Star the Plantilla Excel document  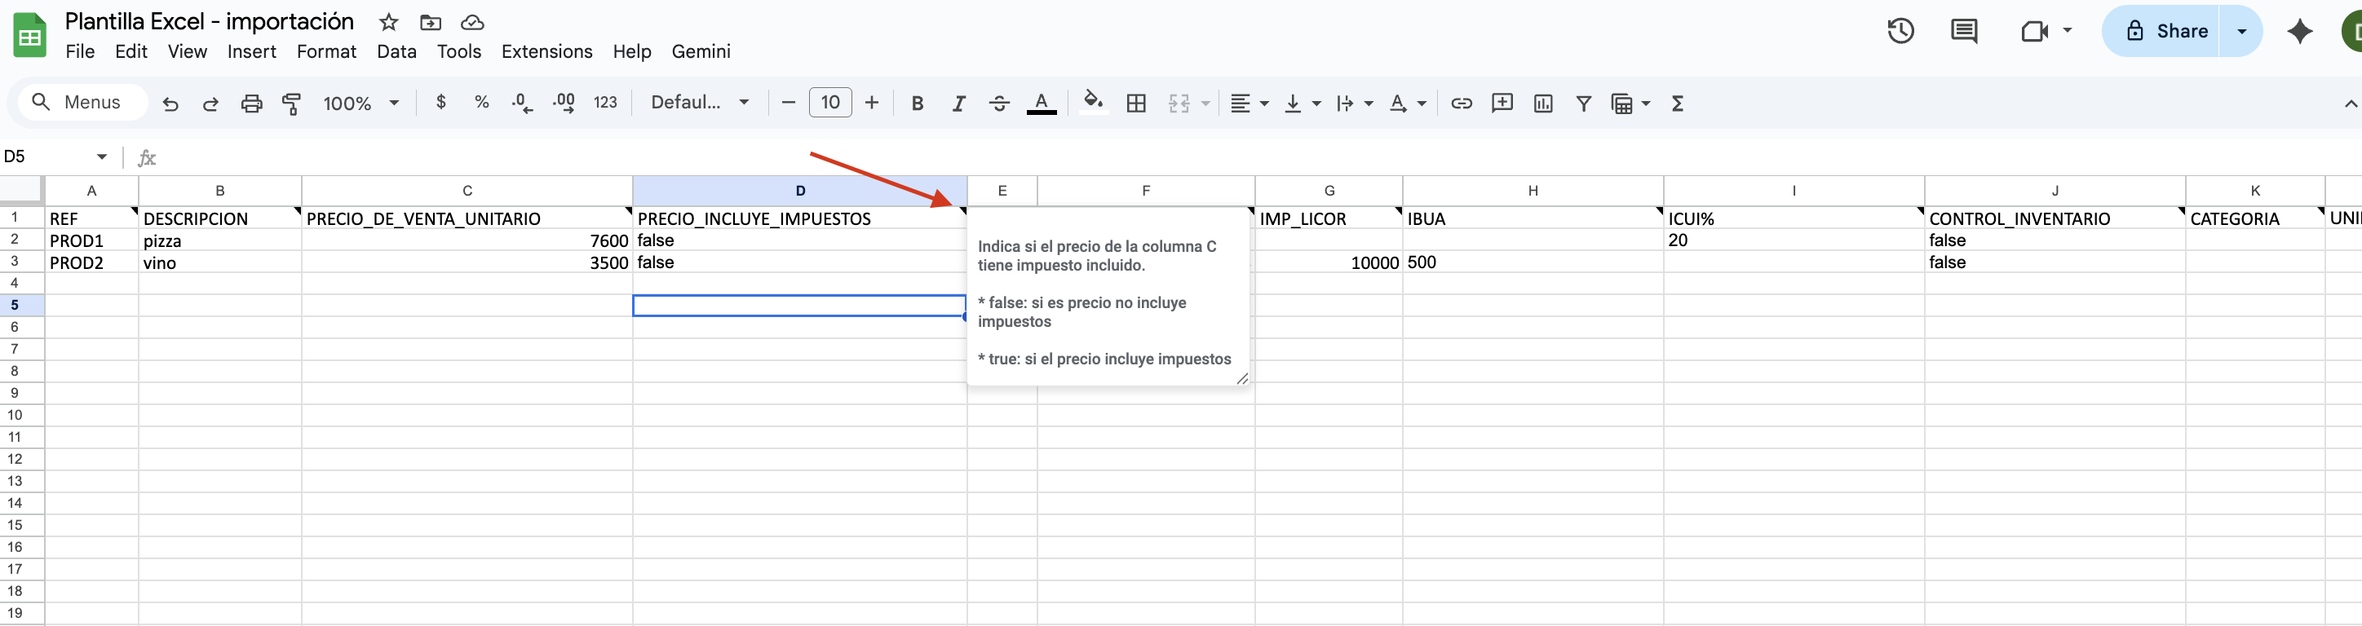(x=389, y=23)
